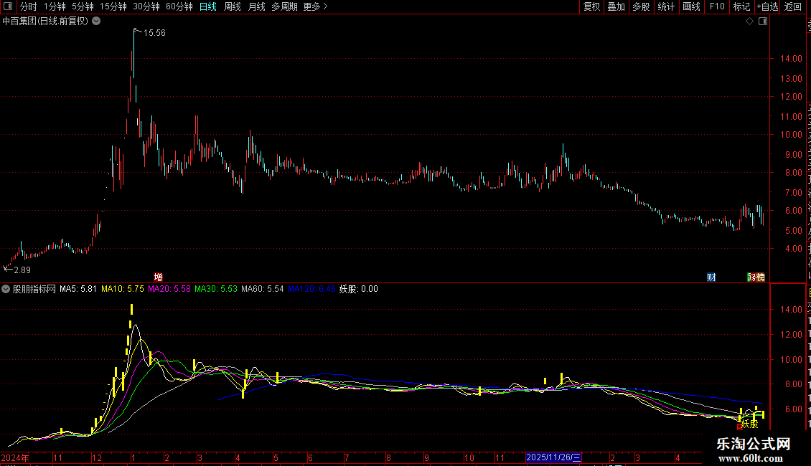Click the MA60: 5.54 value
Viewport: 811px width, 466px height.
262,289
